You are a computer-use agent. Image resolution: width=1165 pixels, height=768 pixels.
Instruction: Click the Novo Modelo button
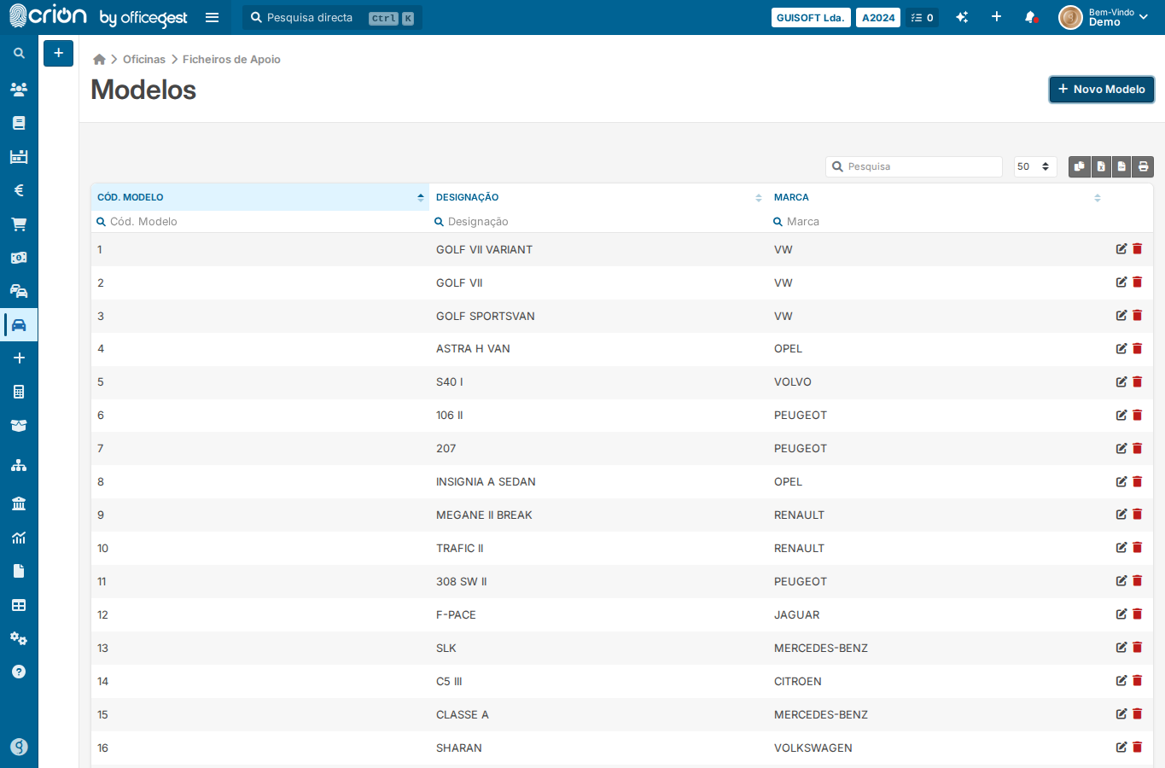click(x=1102, y=89)
